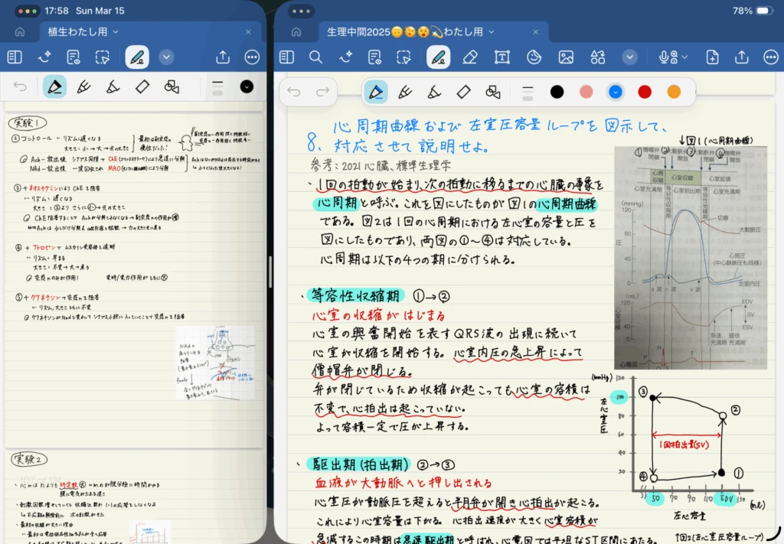Share the 生理中間2025 notebook
This screenshot has width=784, height=544.
point(741,57)
